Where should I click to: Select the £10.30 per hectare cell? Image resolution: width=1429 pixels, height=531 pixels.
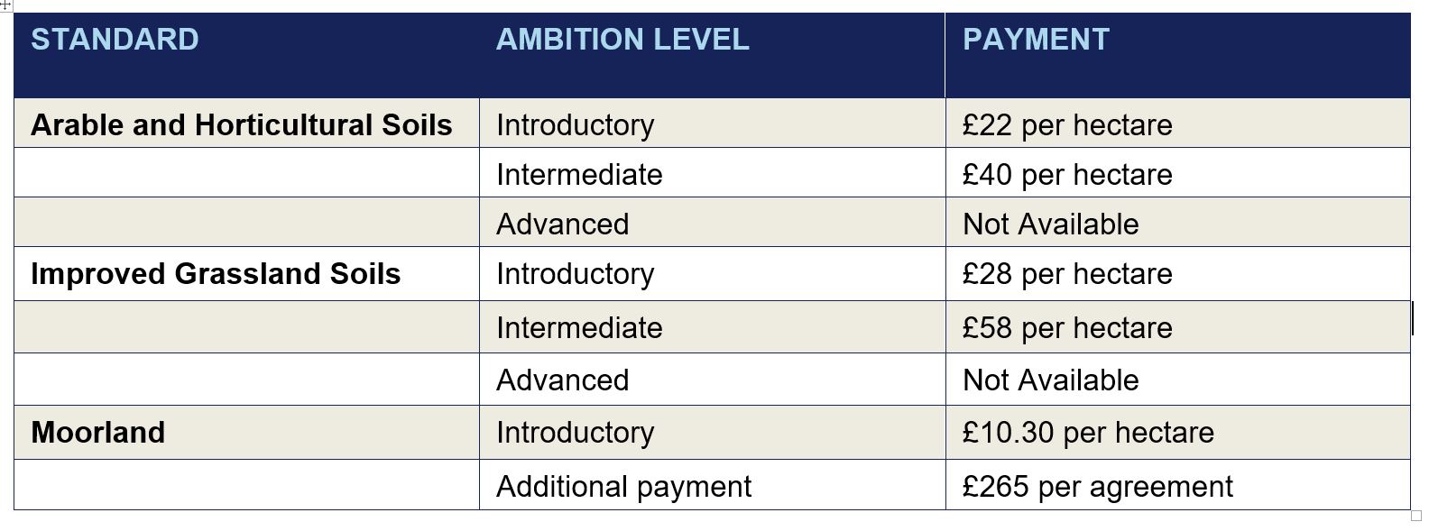point(1088,433)
